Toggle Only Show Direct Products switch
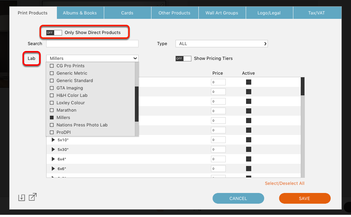The width and height of the screenshot is (351, 217). [54, 33]
